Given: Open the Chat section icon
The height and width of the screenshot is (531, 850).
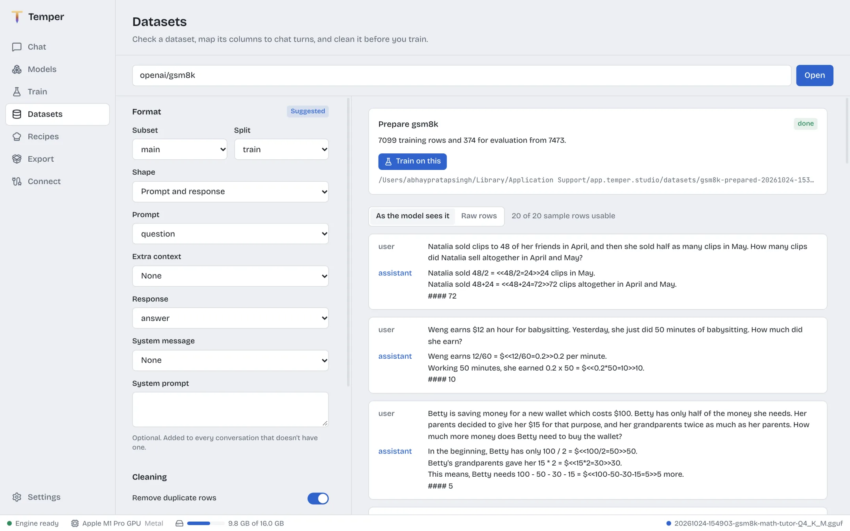Looking at the screenshot, I should (x=17, y=47).
